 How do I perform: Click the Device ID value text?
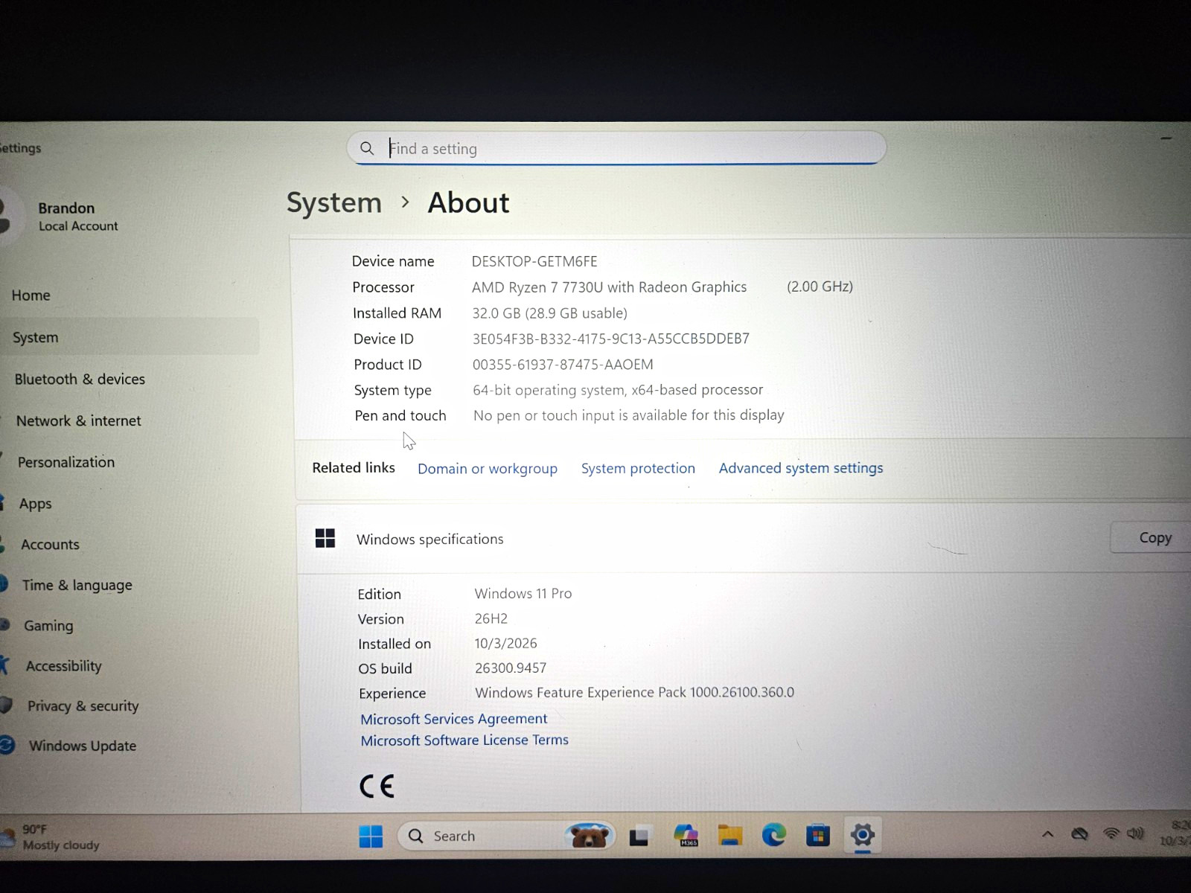610,339
